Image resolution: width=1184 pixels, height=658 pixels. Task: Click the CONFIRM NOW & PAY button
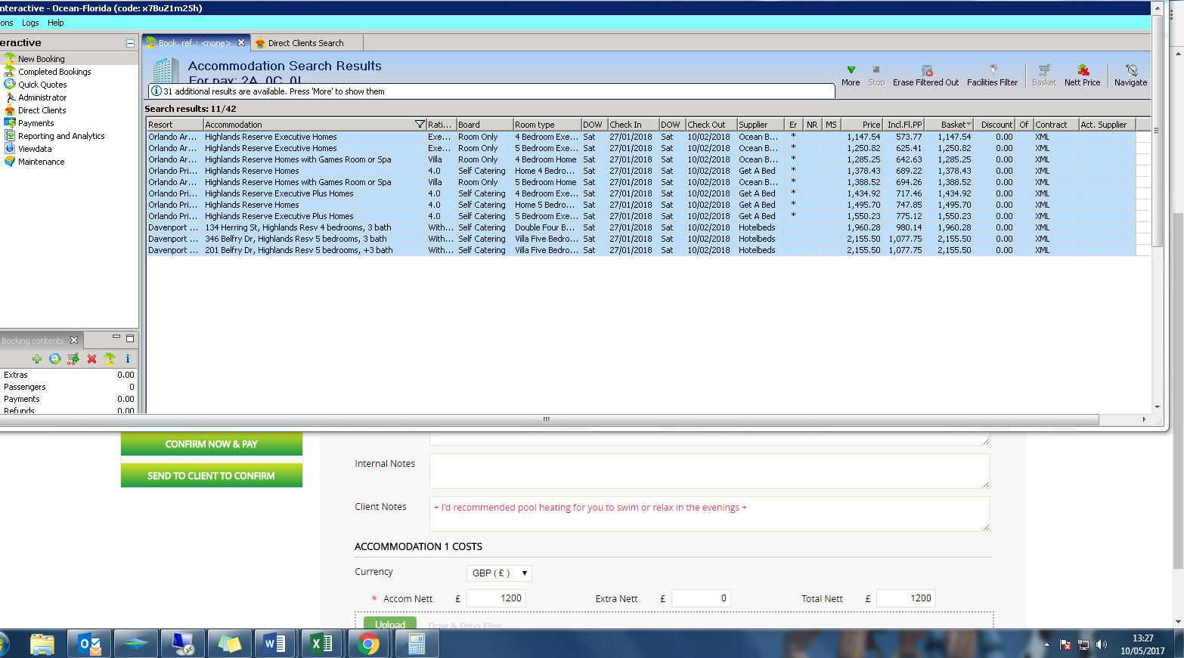[212, 444]
